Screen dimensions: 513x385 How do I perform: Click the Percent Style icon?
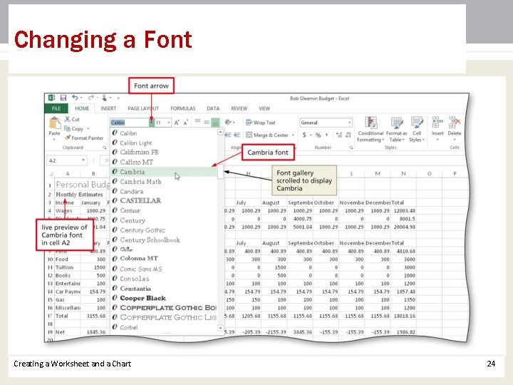[x=318, y=135]
